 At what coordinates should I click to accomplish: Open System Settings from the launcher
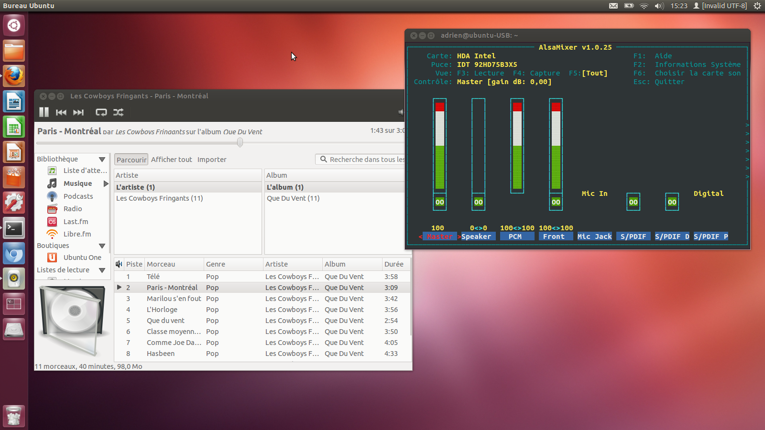(x=14, y=203)
